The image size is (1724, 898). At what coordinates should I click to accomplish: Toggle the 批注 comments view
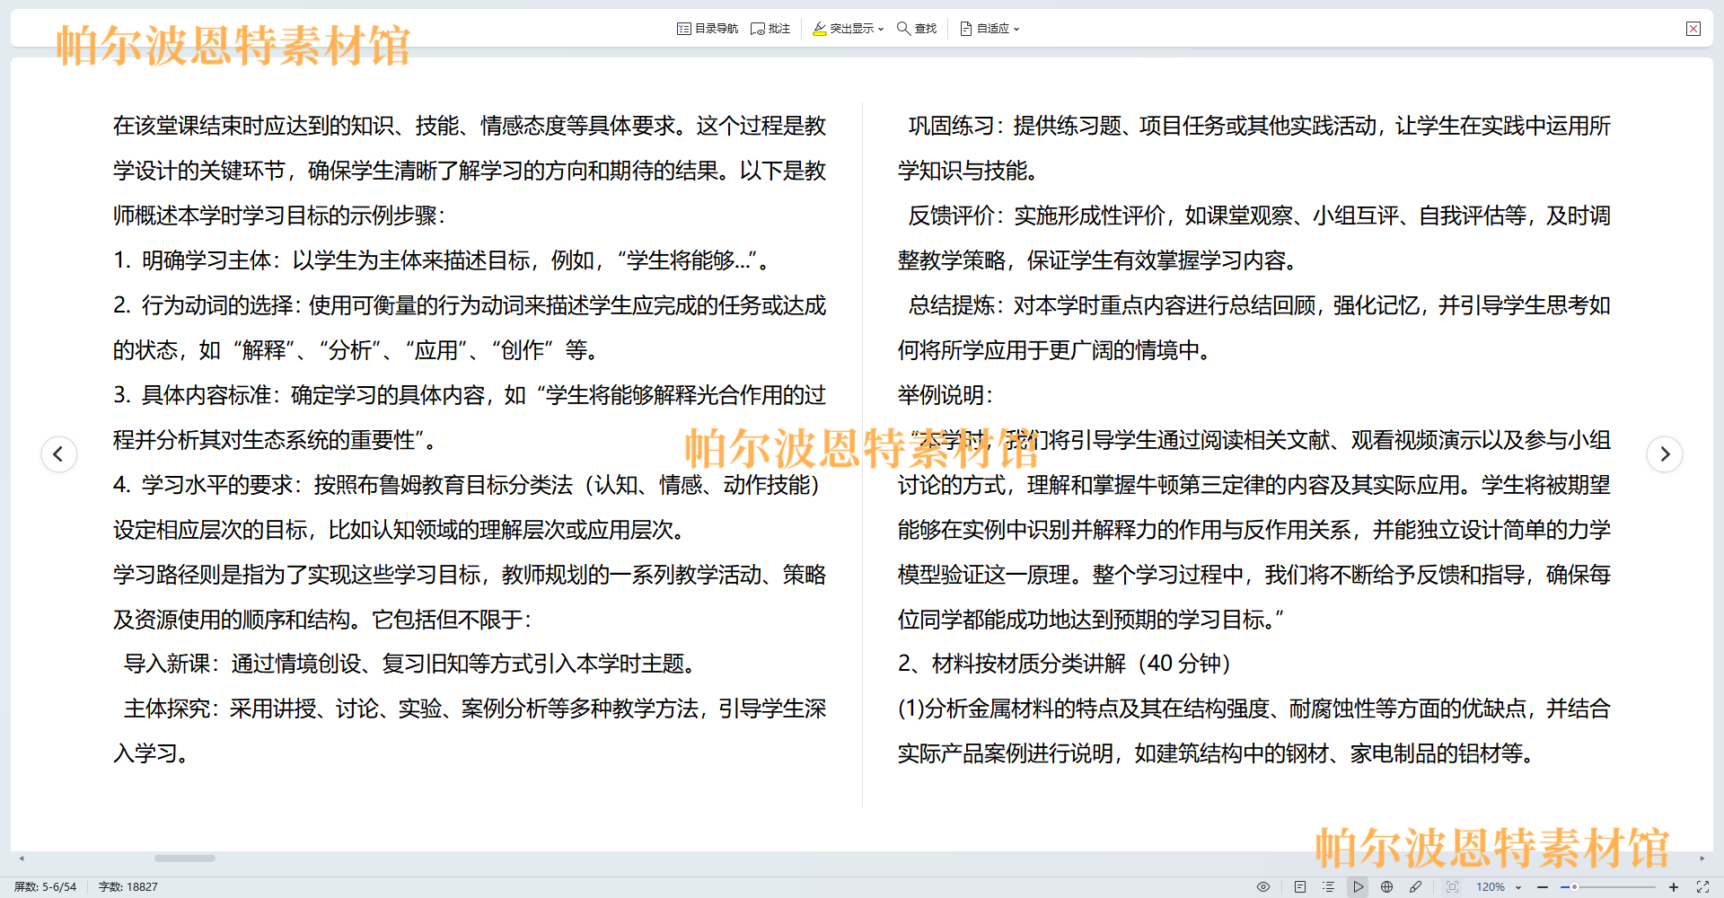(x=770, y=29)
